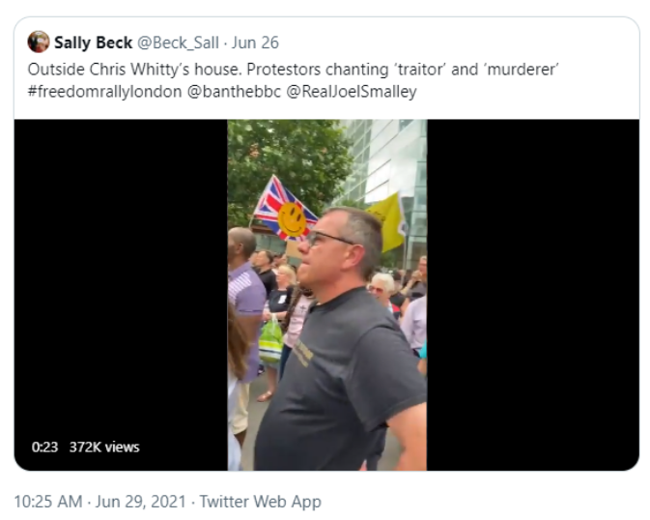Click the word 'murderer' in tweet text
The width and height of the screenshot is (650, 520).
point(522,70)
